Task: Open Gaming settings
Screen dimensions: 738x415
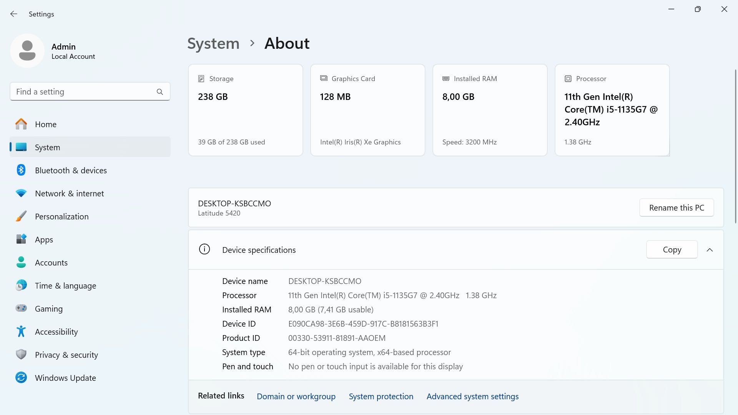Action: pos(90,309)
